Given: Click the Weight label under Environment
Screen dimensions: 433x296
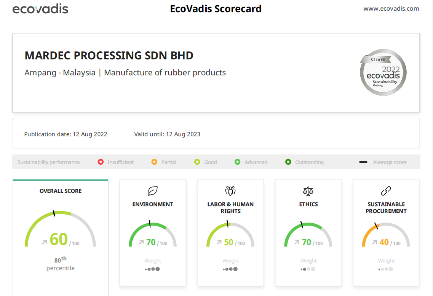Looking at the screenshot, I should [x=153, y=261].
